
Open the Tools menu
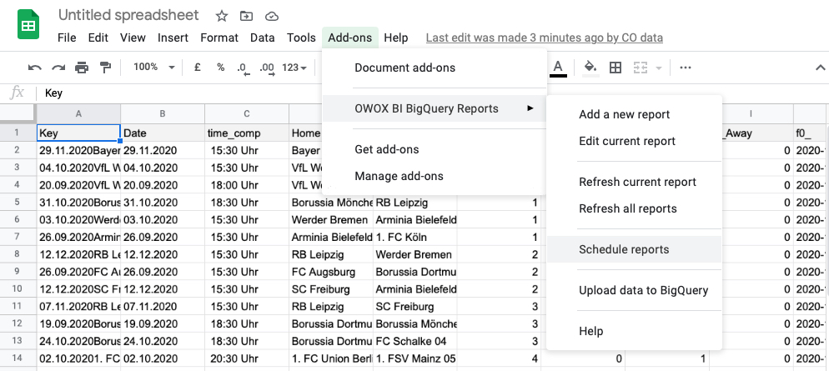[301, 38]
